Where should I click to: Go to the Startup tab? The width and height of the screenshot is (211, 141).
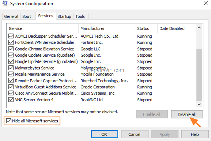[x=64, y=16]
